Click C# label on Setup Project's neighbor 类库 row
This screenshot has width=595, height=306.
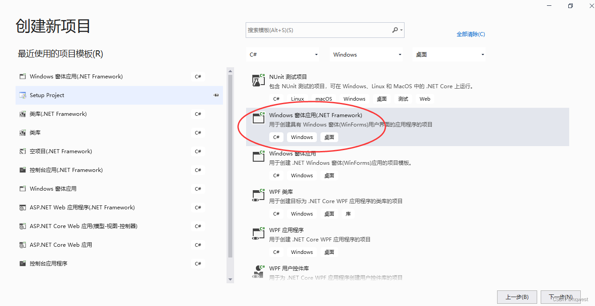tap(198, 133)
